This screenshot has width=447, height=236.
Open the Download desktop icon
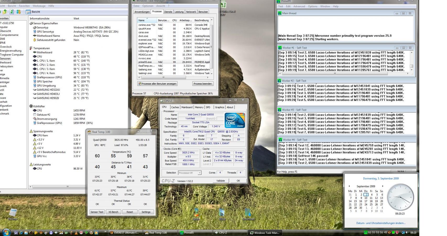click(x=248, y=214)
